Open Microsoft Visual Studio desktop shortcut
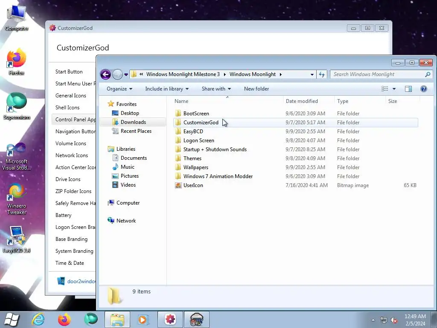The height and width of the screenshot is (328, 437). 17,156
